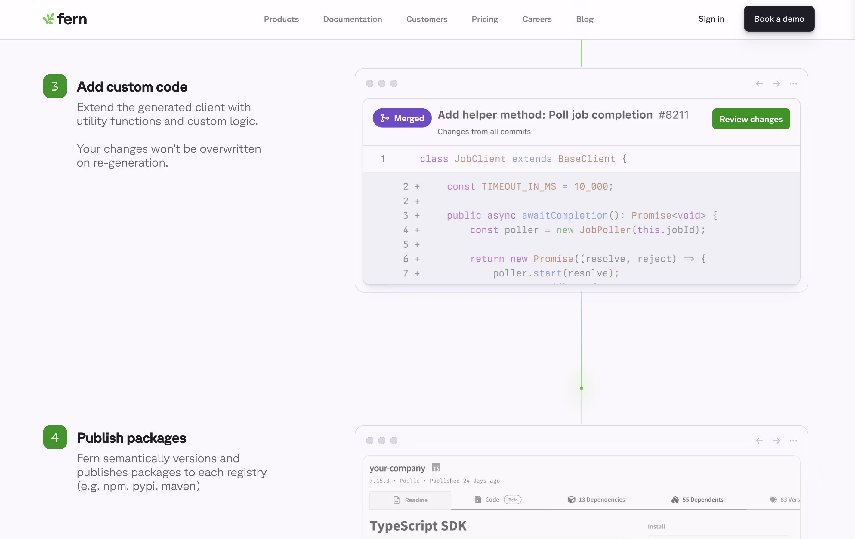
Task: Click the Readme document icon
Action: point(396,500)
